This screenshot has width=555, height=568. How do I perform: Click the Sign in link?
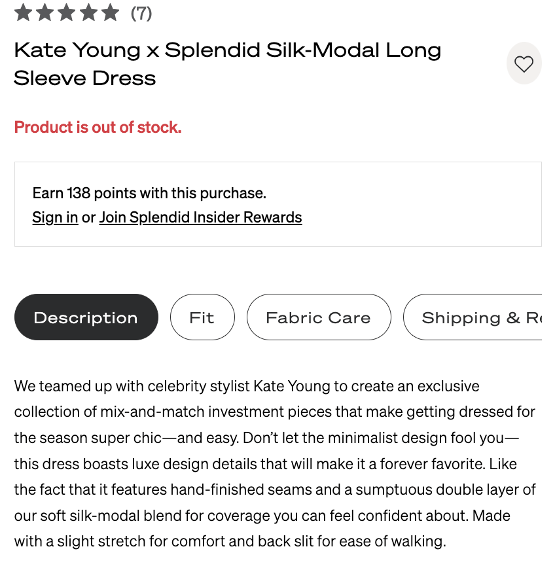point(55,217)
